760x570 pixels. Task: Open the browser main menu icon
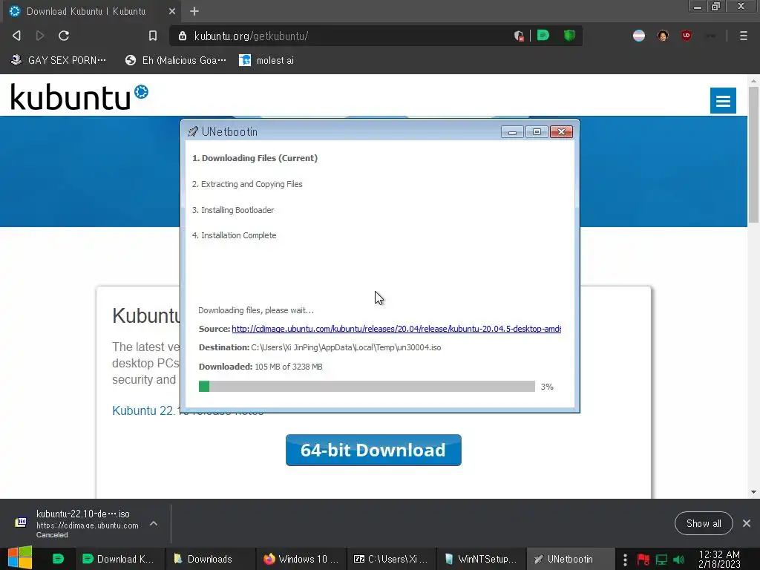click(743, 36)
